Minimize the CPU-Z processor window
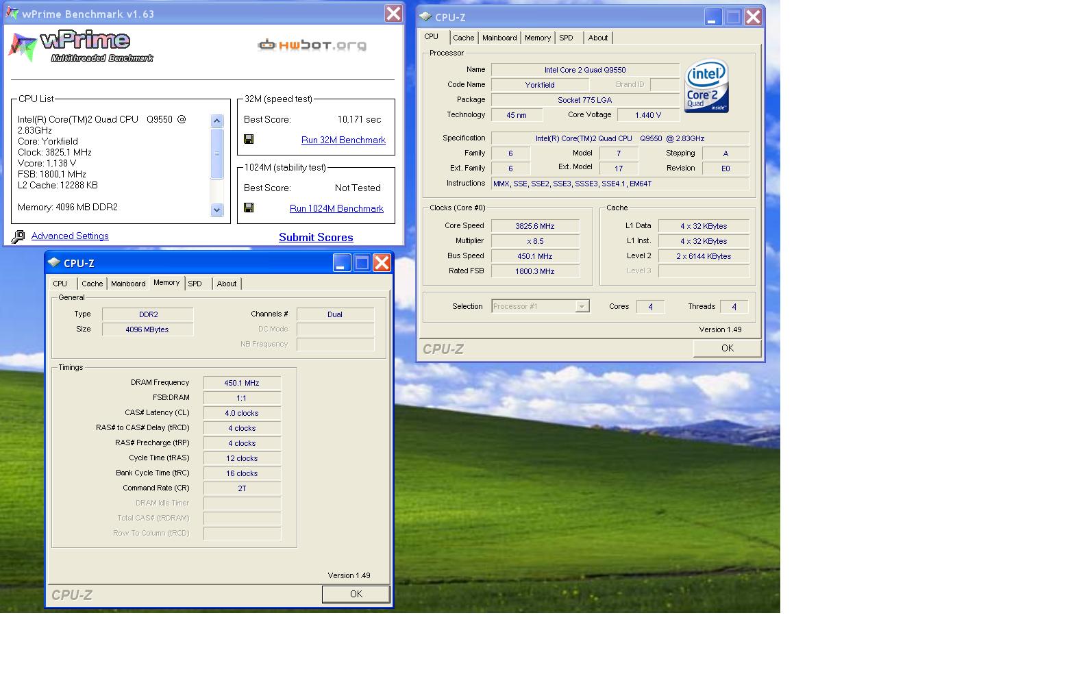Viewport: 1079px width, 674px height. click(x=713, y=17)
